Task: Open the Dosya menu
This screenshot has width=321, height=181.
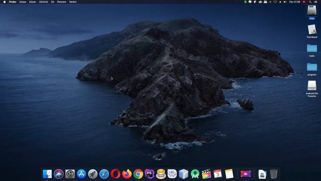Action: 23,2
